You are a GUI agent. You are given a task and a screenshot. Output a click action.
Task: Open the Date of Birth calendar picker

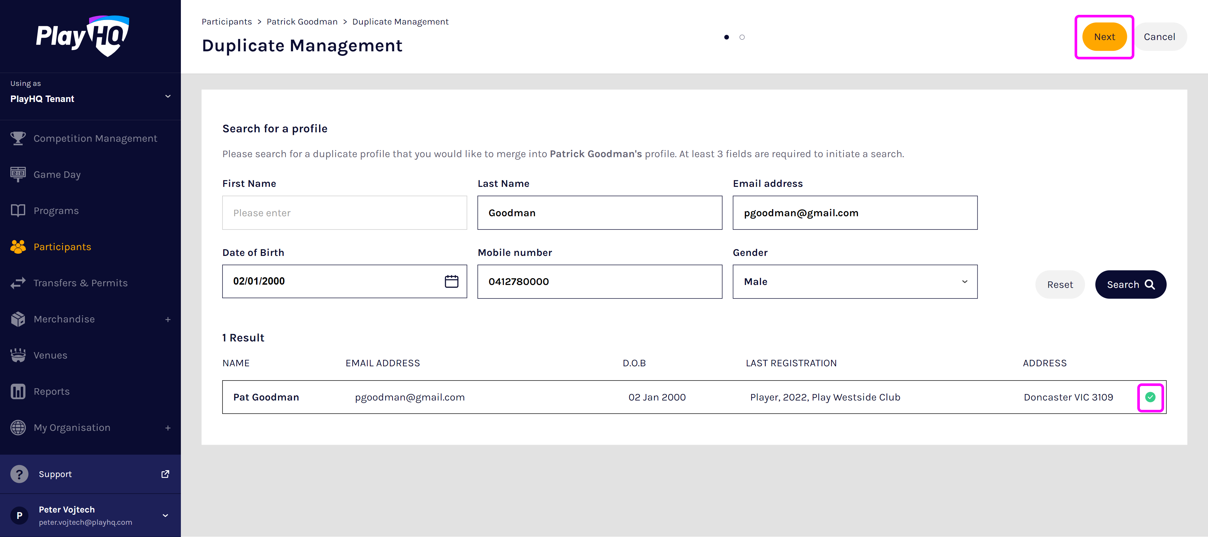pyautogui.click(x=451, y=281)
